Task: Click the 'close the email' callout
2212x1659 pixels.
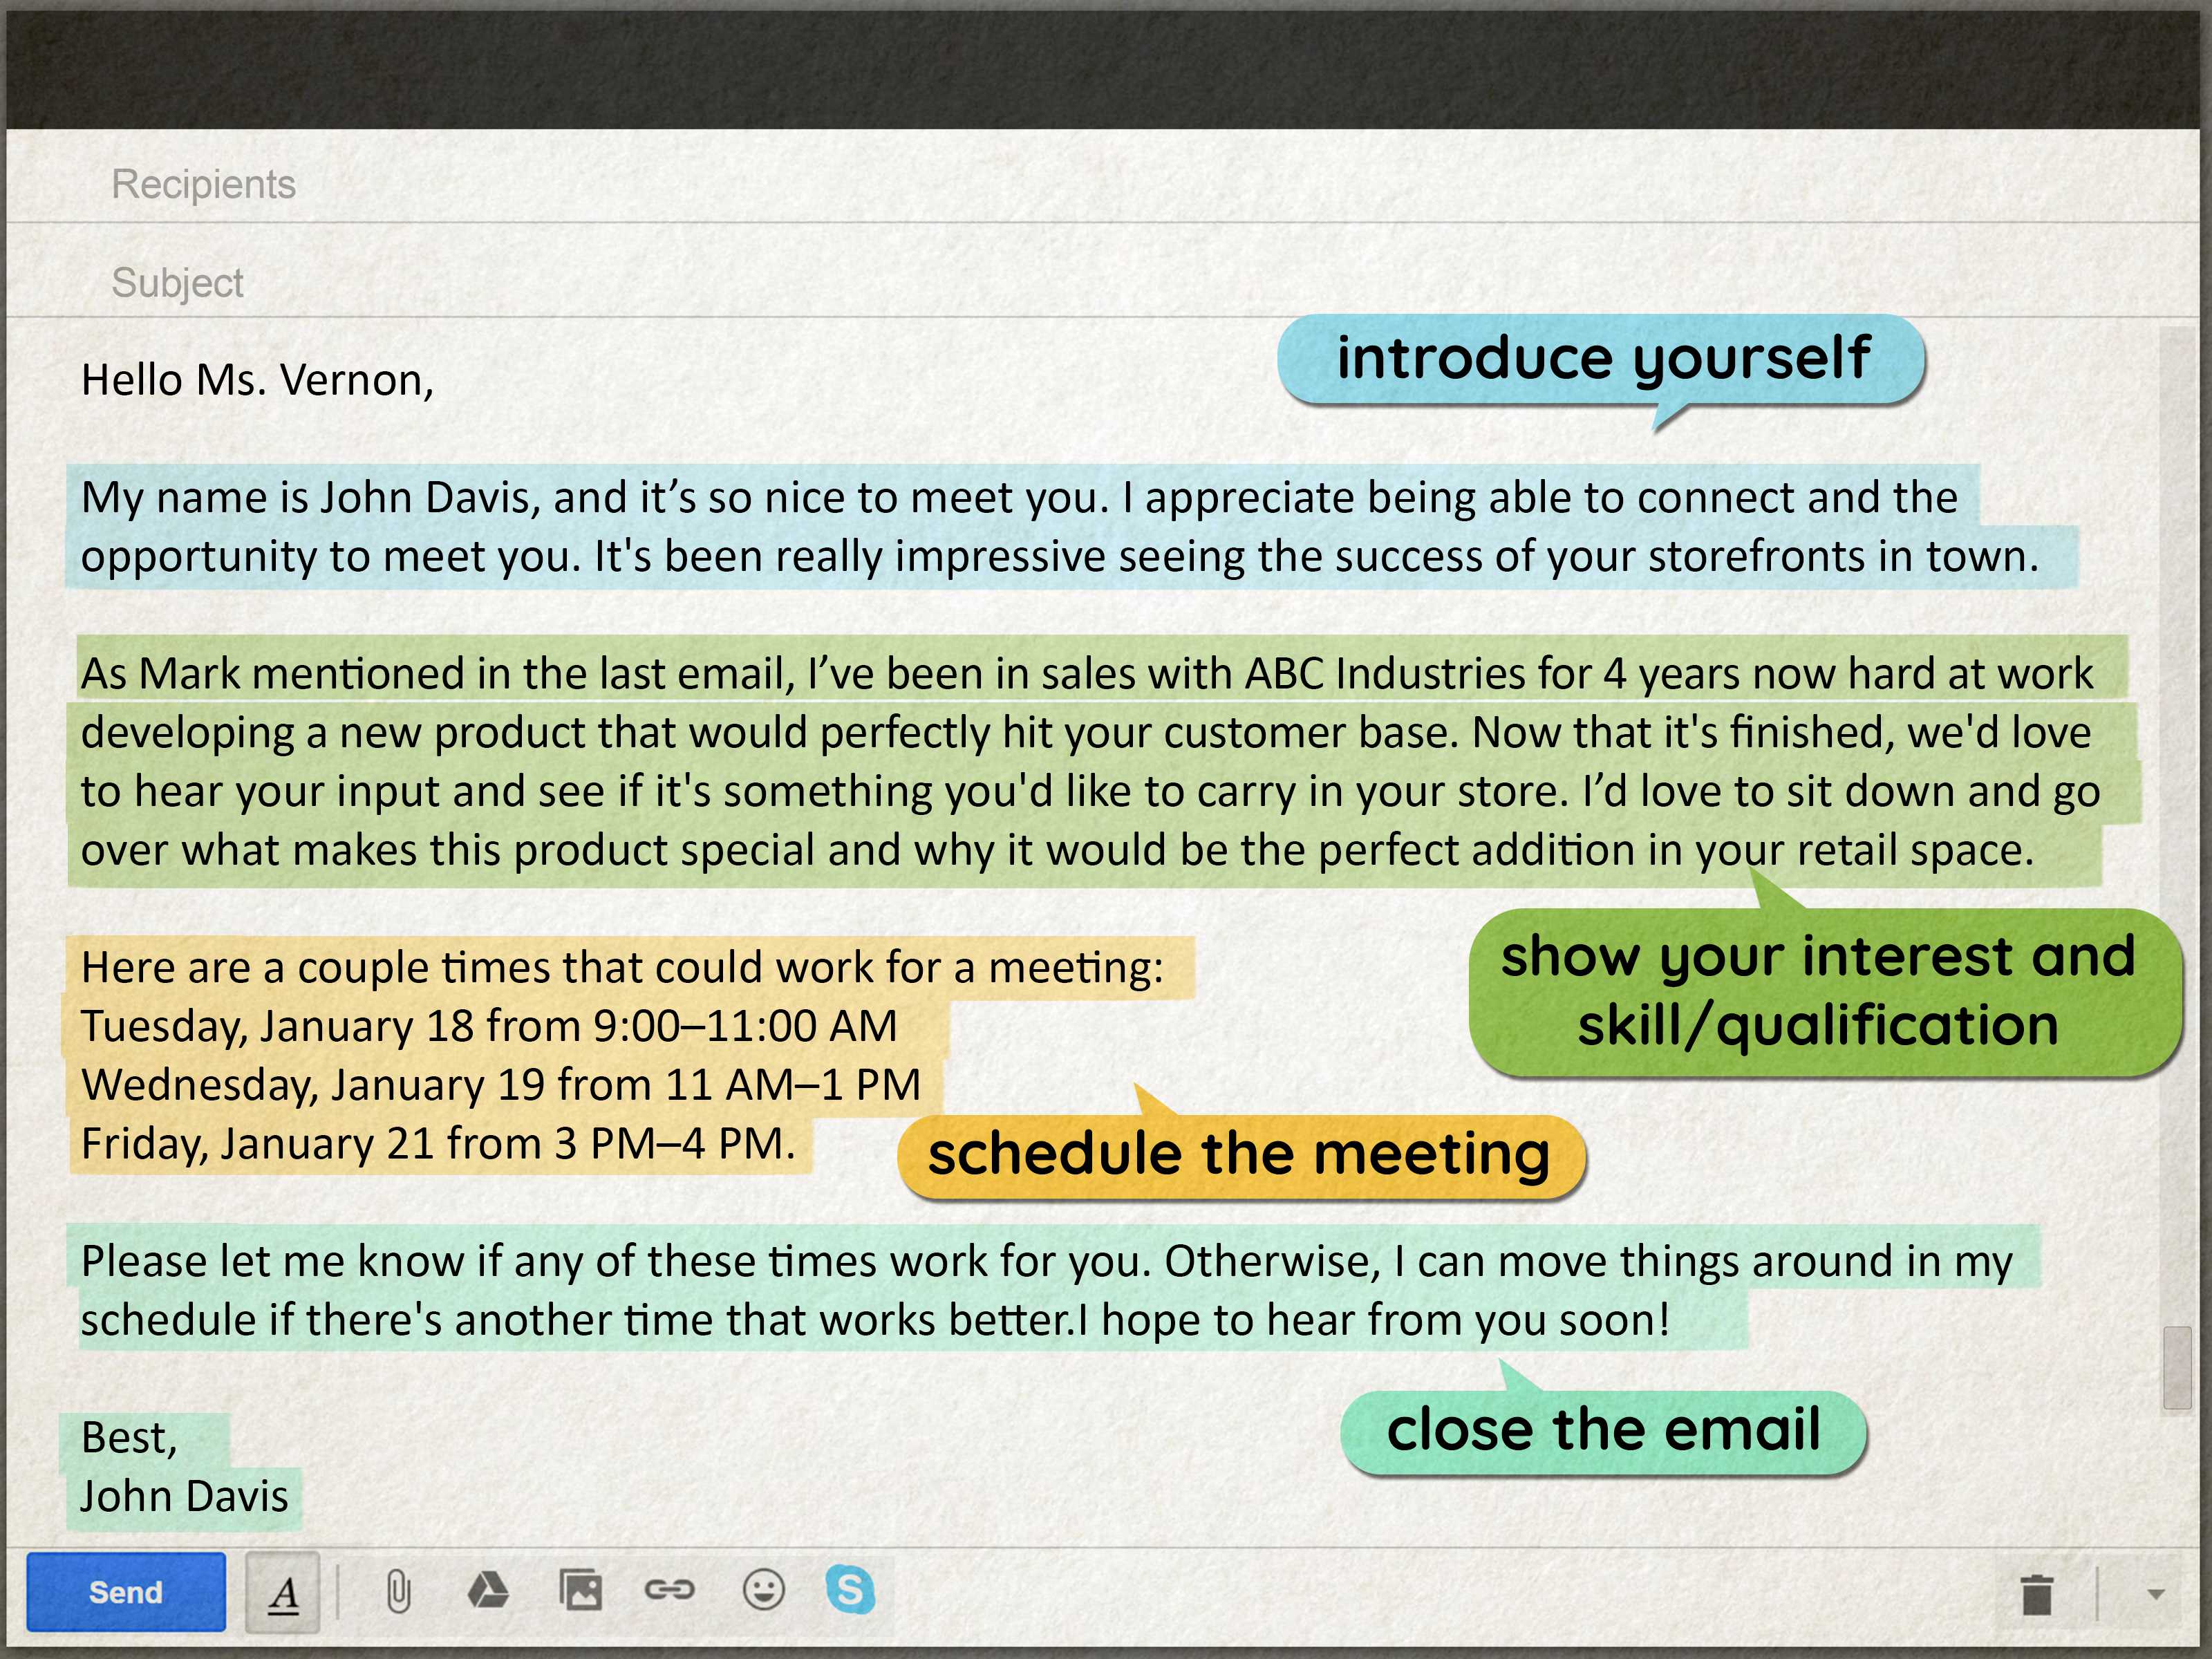Action: [x=1603, y=1430]
